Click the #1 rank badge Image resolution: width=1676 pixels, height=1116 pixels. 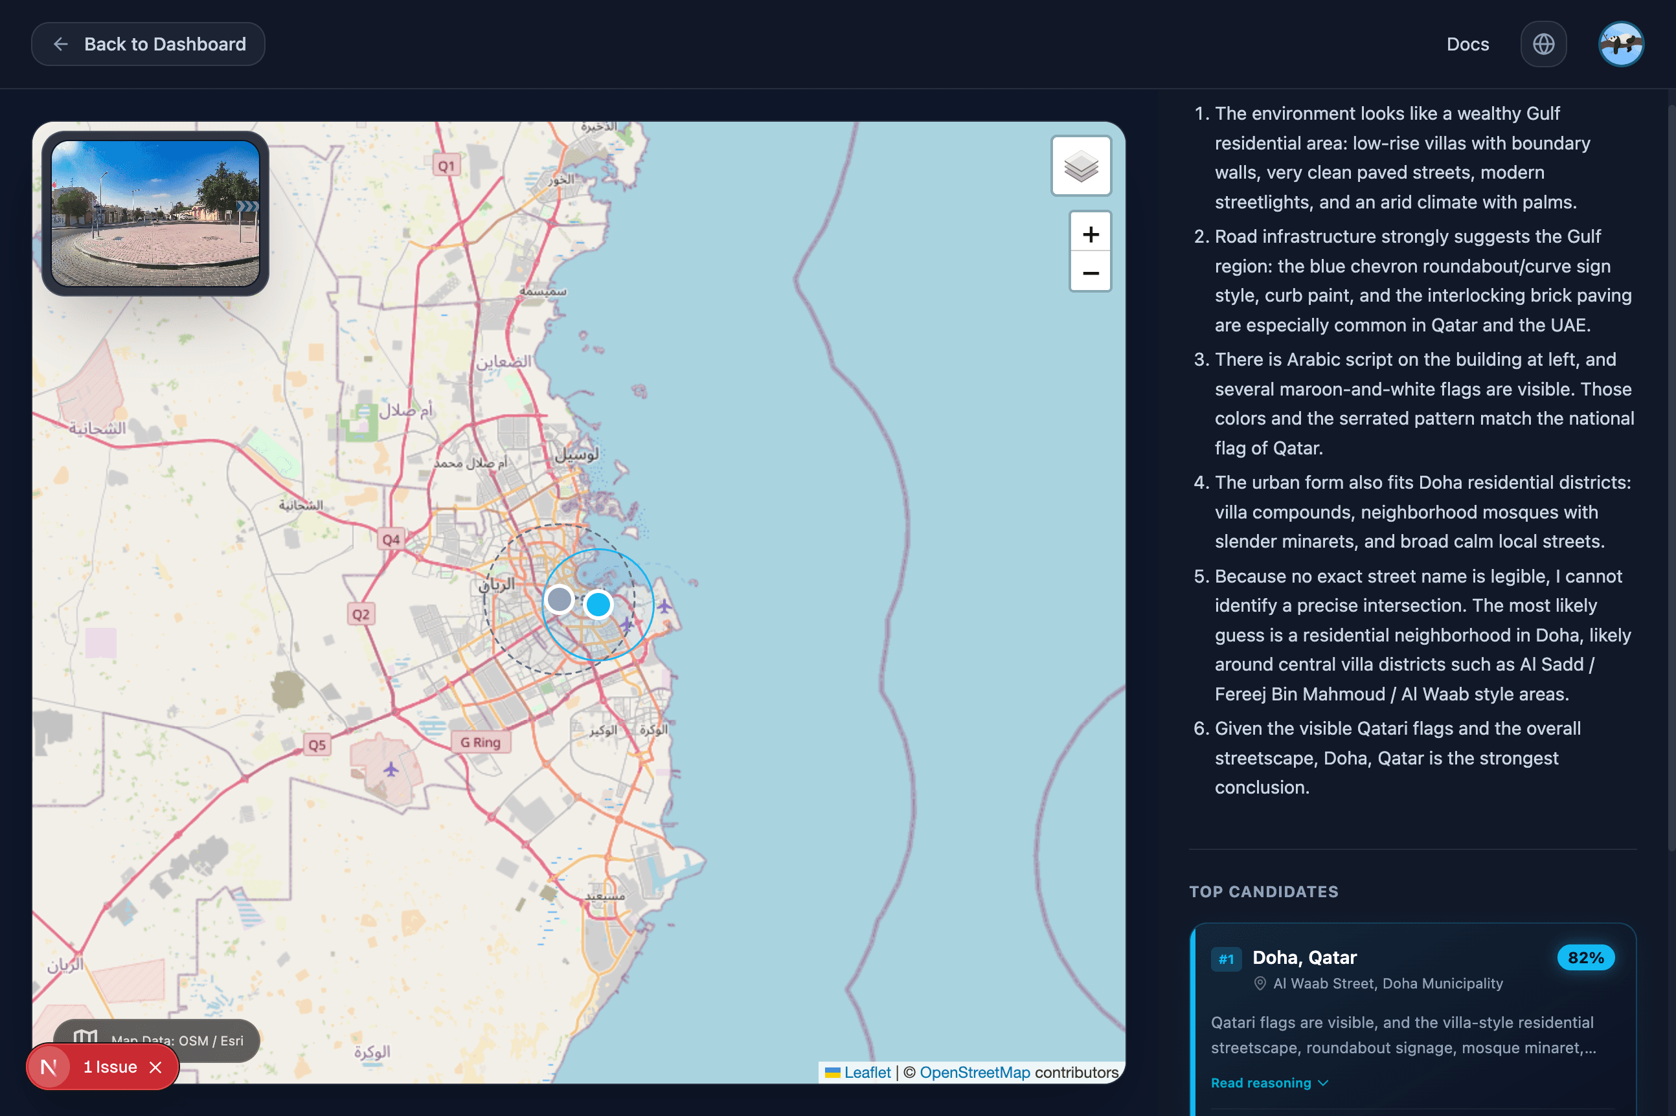[1225, 958]
